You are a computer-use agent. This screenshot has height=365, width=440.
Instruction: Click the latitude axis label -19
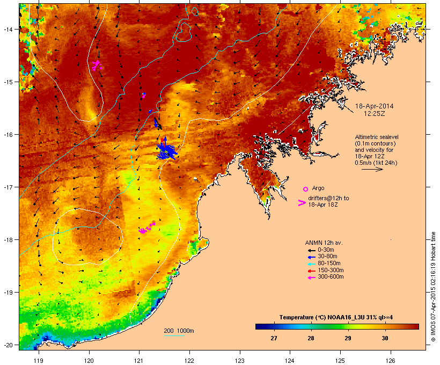click(8, 292)
